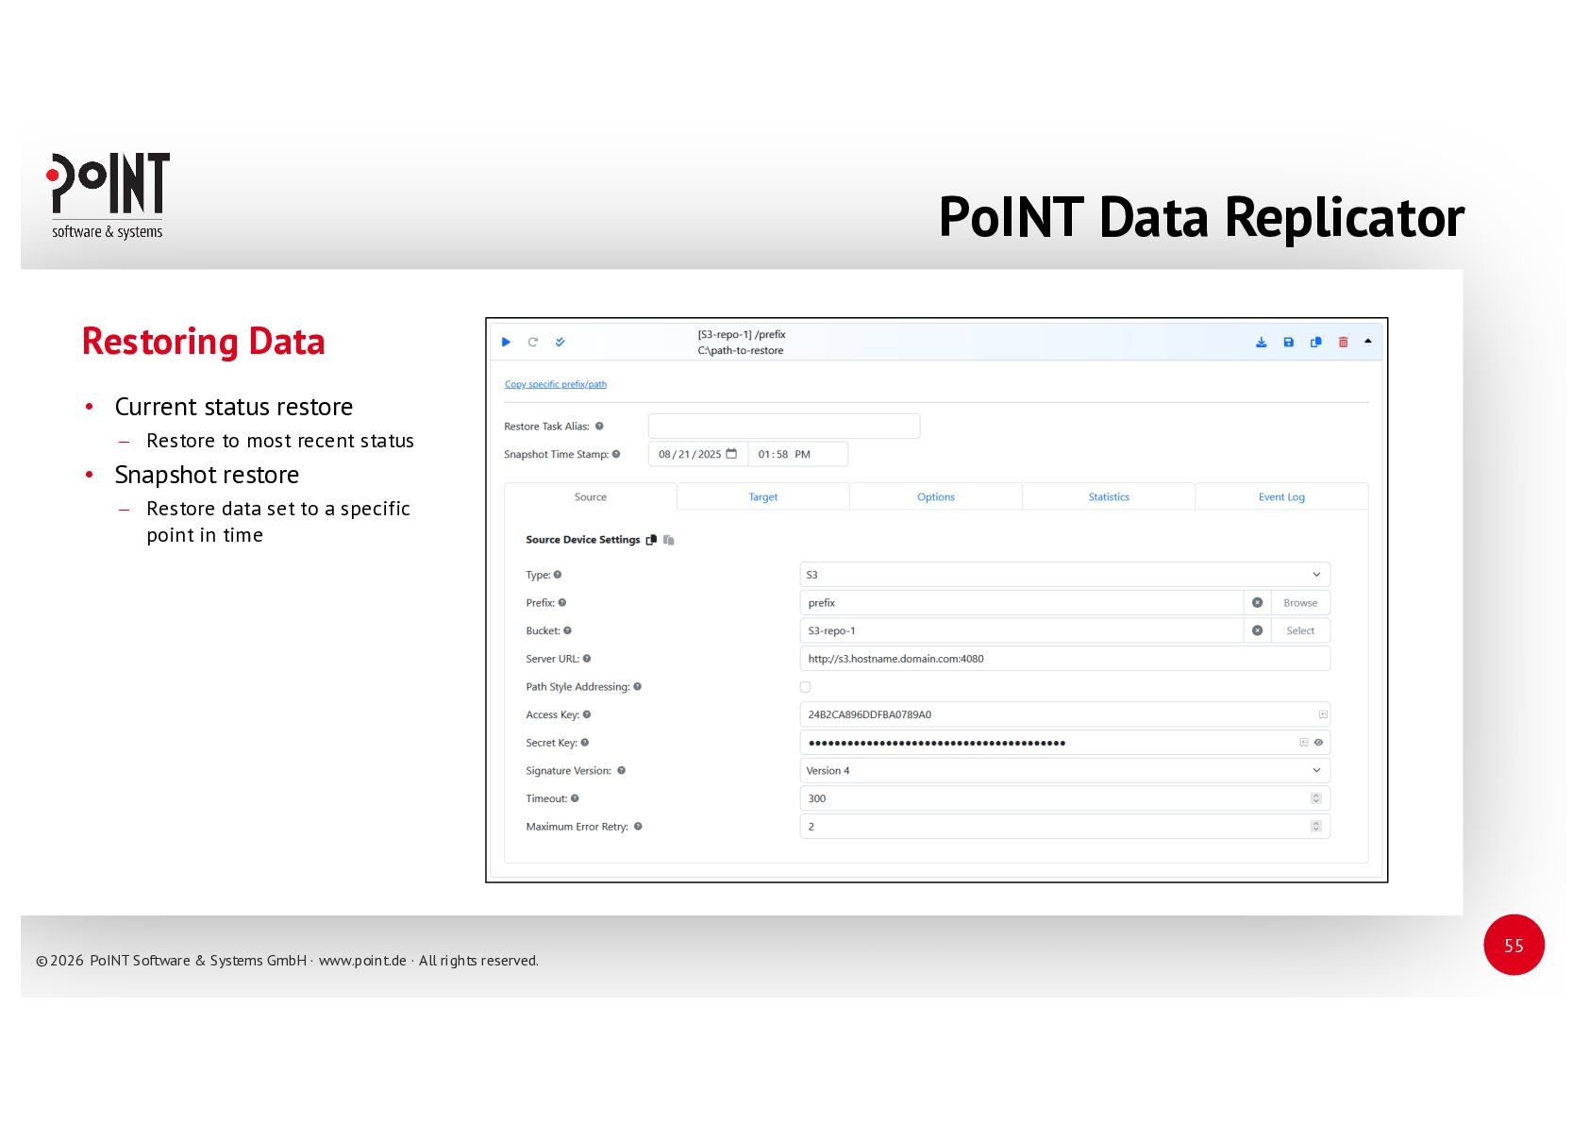Click the Prefix text field

1022,603
